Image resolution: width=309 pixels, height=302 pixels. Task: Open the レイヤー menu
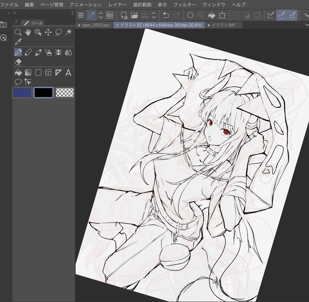point(117,5)
